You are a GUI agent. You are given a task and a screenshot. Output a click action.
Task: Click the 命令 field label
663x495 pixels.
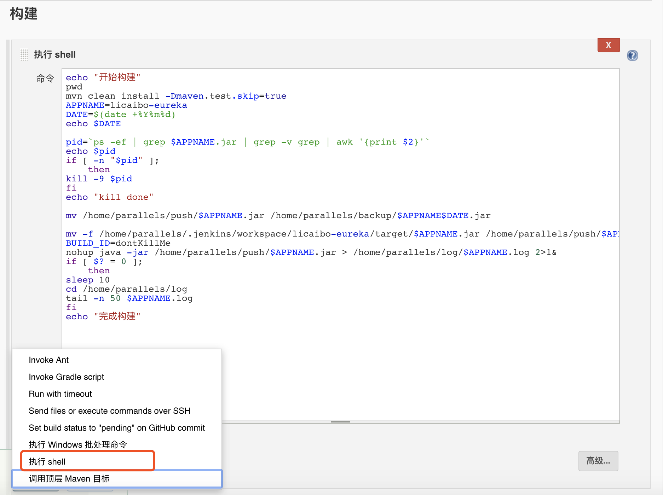45,78
